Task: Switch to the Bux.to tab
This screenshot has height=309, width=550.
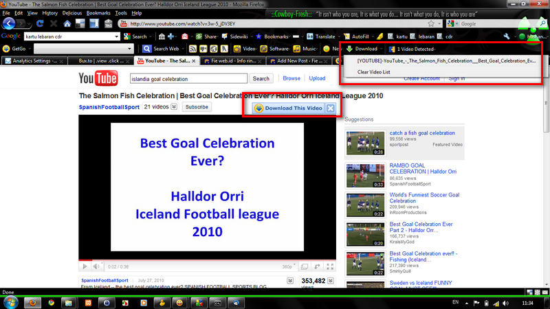Action: pyautogui.click(x=100, y=60)
